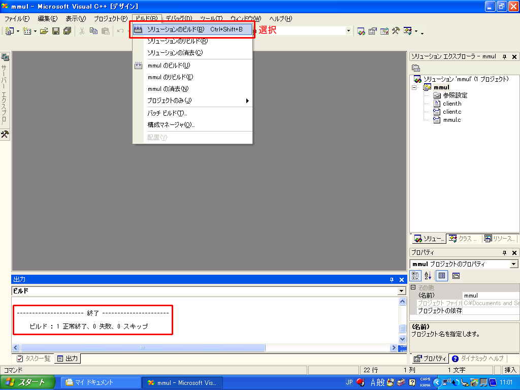The height and width of the screenshot is (390, 520).
Task: Open the ヘルプ menu
Action: 280,19
